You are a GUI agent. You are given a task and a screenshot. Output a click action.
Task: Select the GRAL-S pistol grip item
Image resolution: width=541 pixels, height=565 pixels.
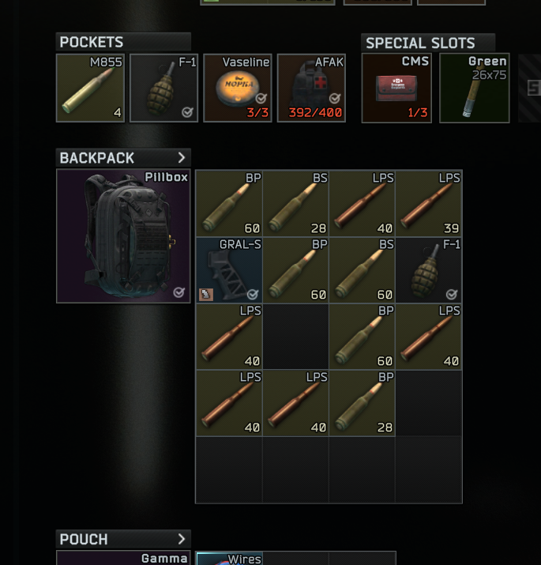click(x=230, y=270)
